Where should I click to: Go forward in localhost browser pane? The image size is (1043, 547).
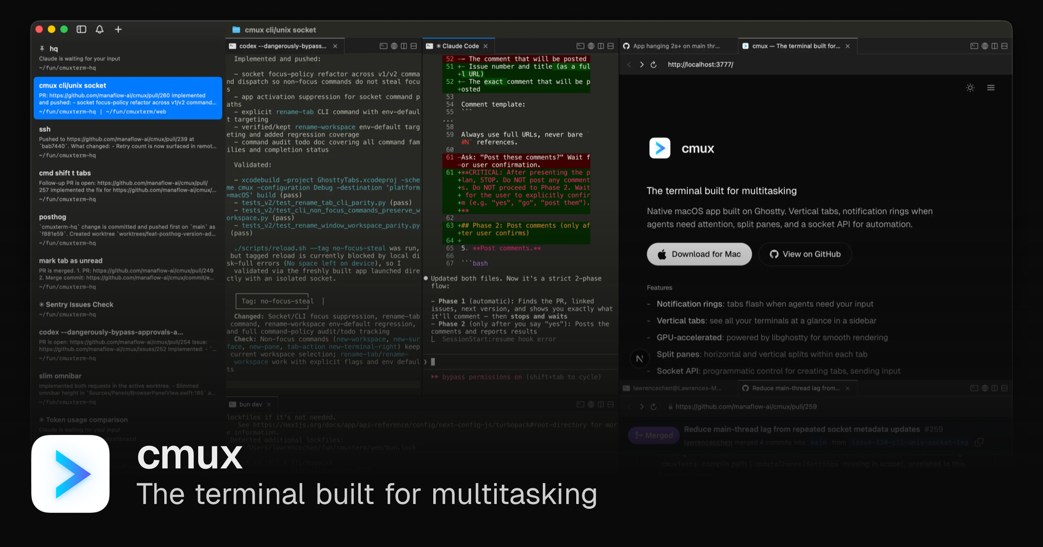pos(642,65)
